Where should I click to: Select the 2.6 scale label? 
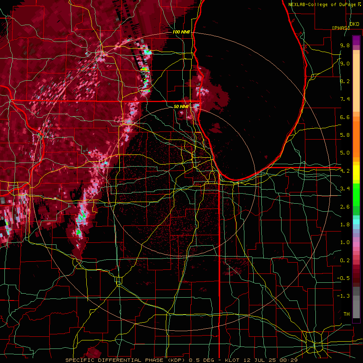click(x=345, y=207)
